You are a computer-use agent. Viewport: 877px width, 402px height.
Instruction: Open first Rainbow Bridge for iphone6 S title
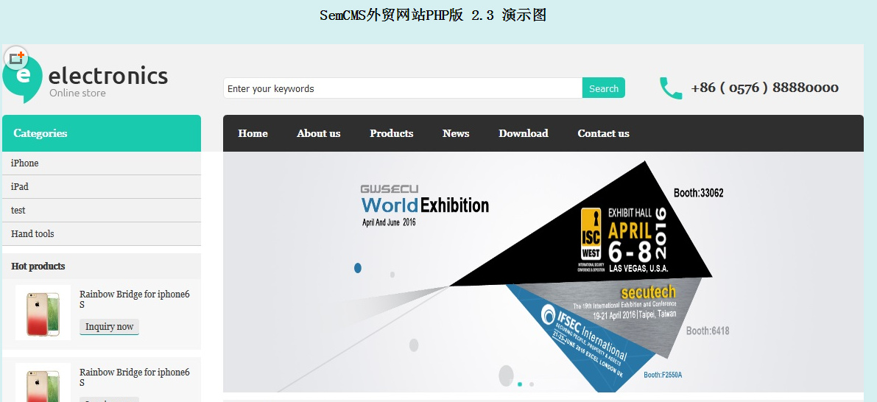(x=134, y=299)
